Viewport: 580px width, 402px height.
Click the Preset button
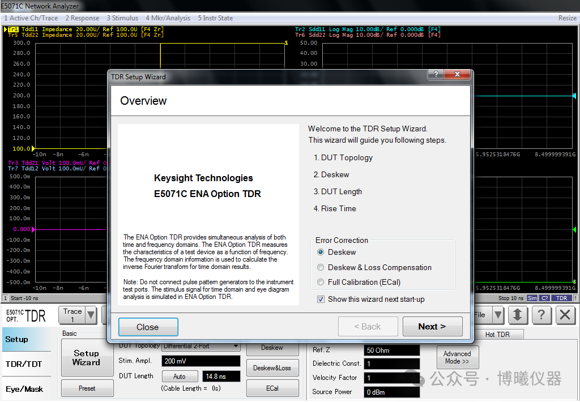(87, 388)
